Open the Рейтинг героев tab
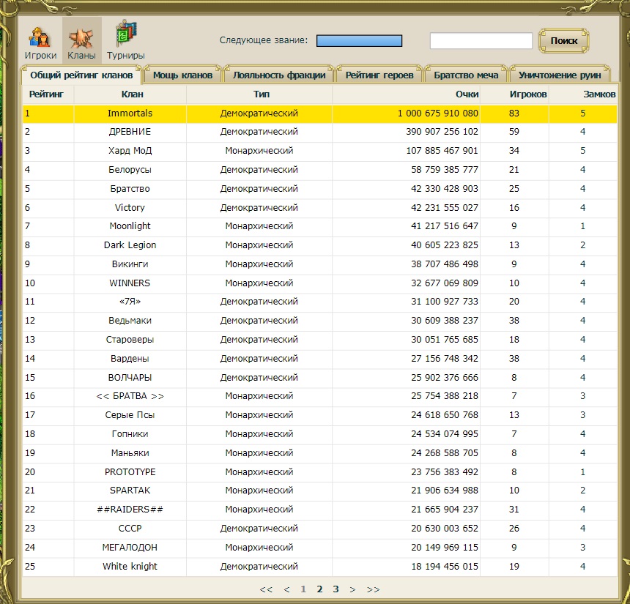Viewport: 630px width, 604px height. 379,75
